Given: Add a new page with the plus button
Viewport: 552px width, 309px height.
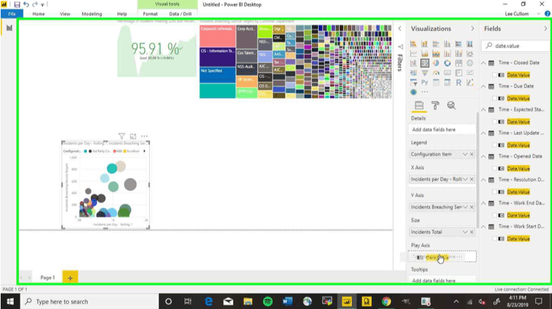Looking at the screenshot, I should (x=70, y=278).
